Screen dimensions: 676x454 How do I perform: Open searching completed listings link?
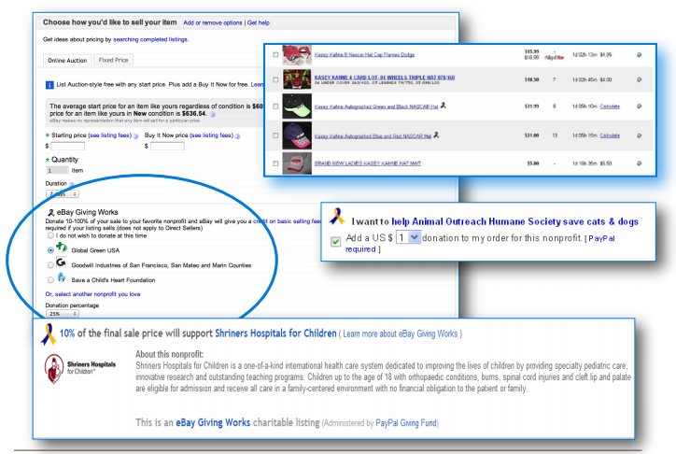[x=150, y=39]
